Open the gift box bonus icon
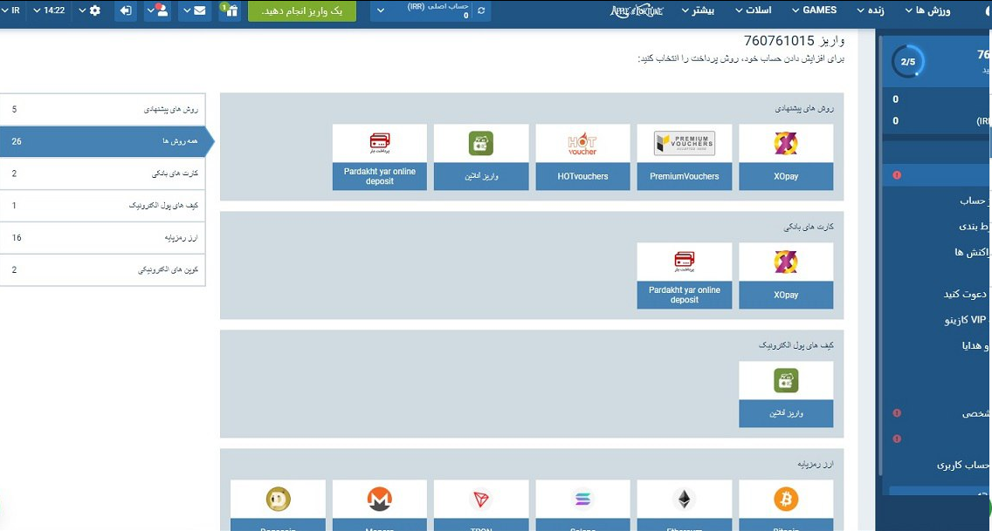992x531 pixels. (x=229, y=11)
